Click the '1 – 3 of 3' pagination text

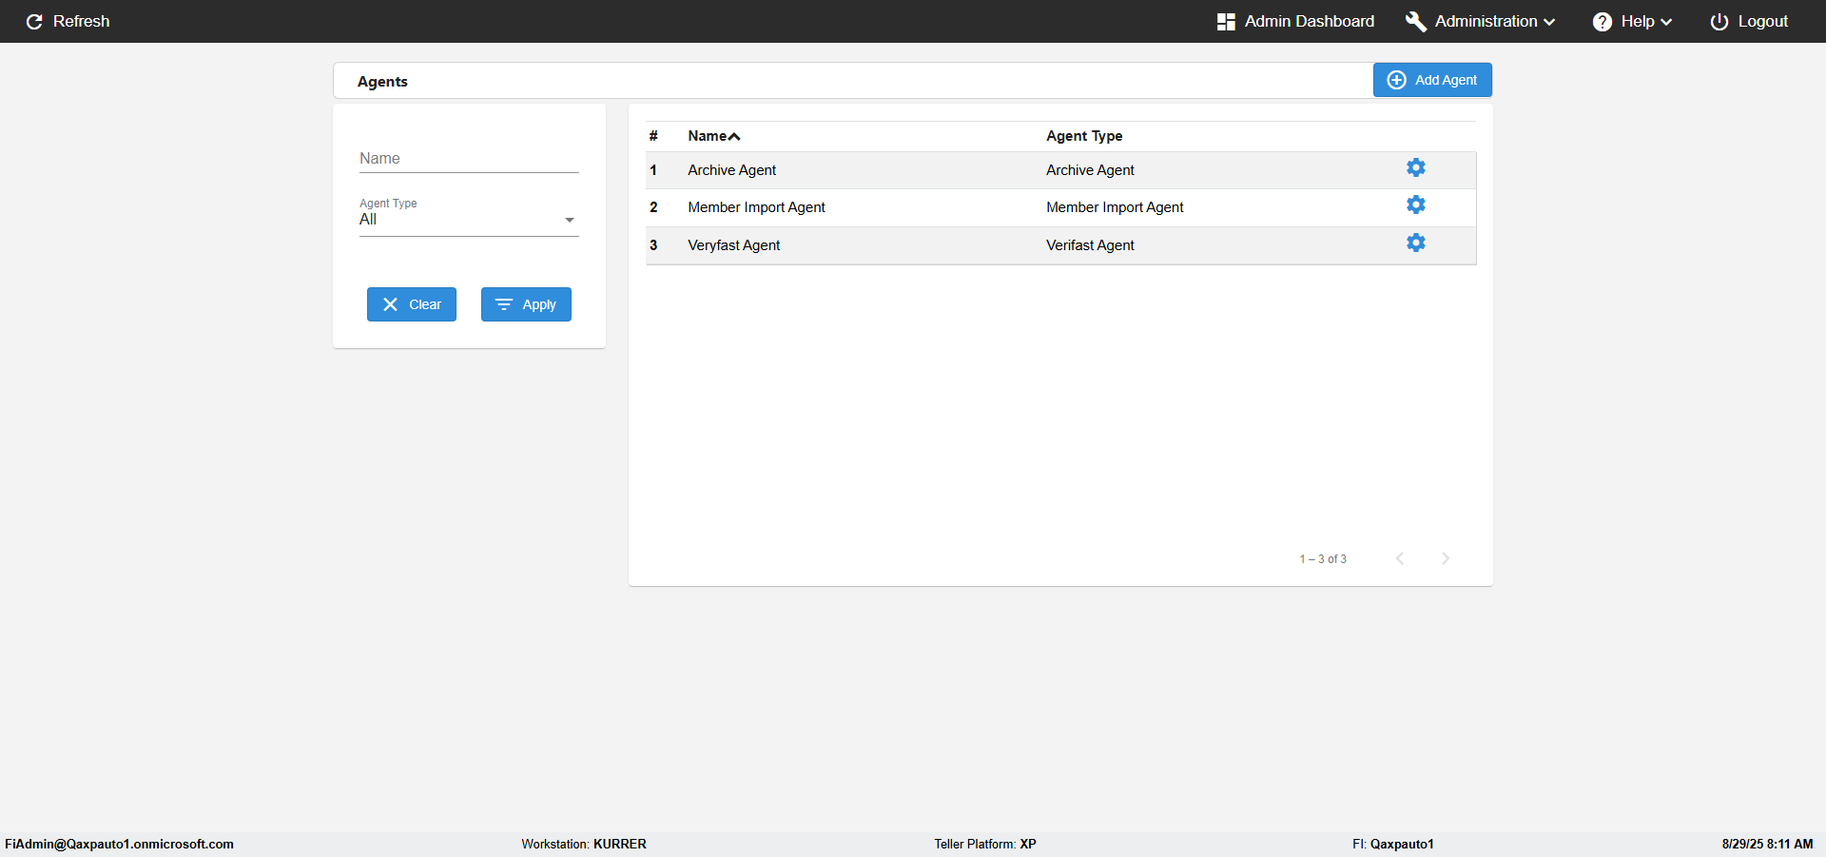(1323, 559)
